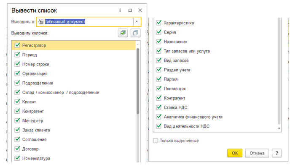Uncheck the Заказ клиента checkbox
Screen dimensions: 295x167
pos(17,130)
